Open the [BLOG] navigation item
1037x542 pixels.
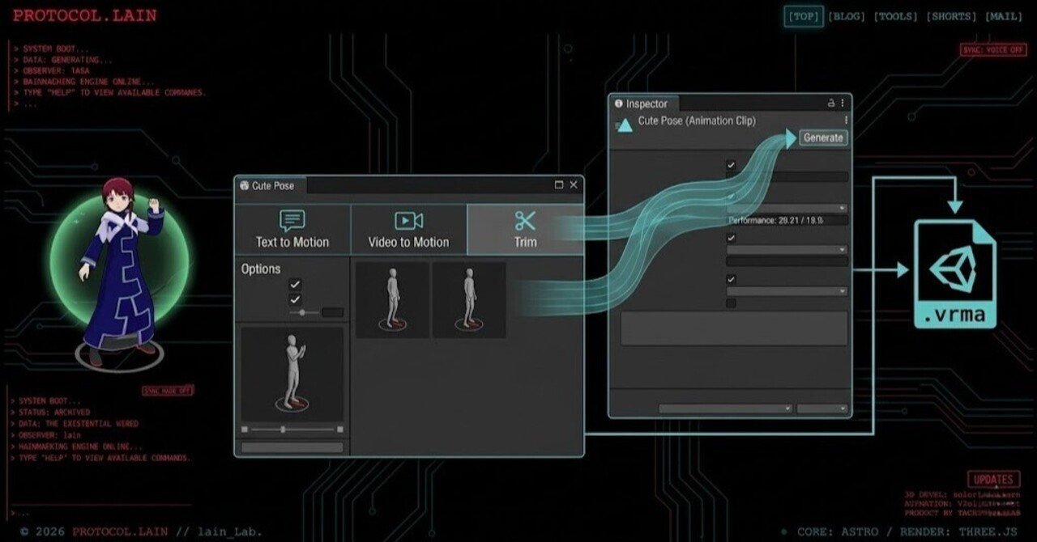click(847, 16)
